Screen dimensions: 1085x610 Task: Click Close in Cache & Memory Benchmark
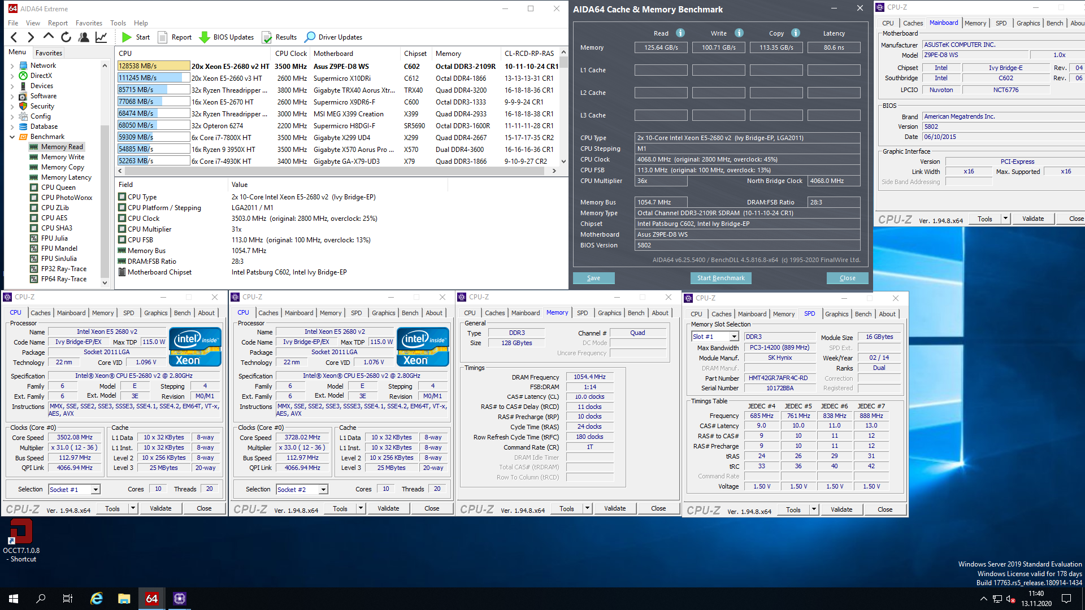click(847, 278)
